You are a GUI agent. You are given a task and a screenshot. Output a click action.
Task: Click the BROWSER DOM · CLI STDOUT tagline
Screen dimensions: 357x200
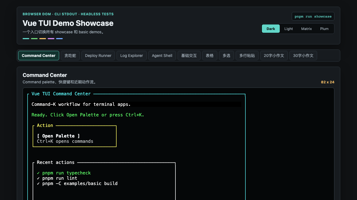point(68,14)
